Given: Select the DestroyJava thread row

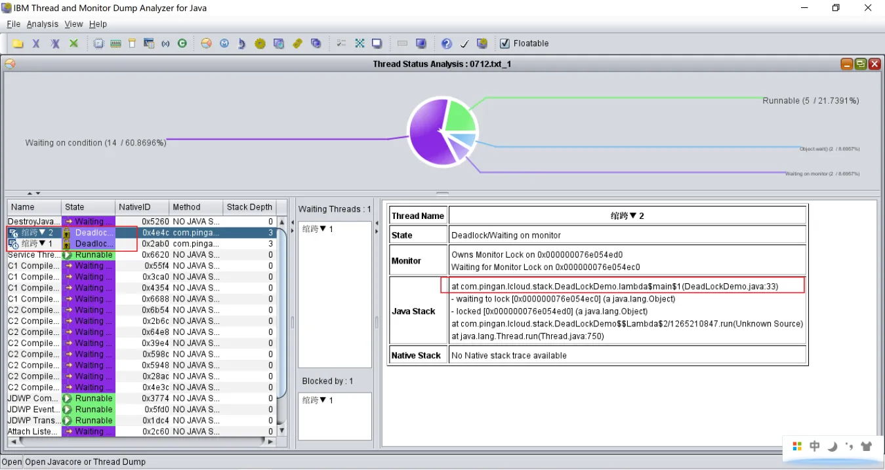Looking at the screenshot, I should tap(141, 222).
